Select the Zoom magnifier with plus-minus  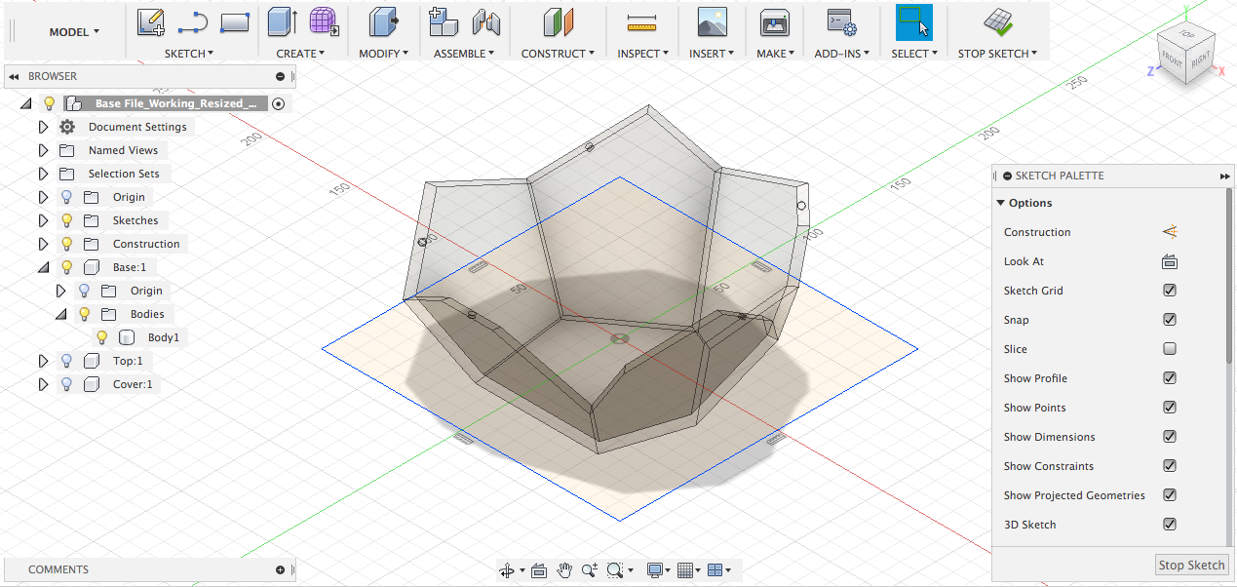pos(590,570)
